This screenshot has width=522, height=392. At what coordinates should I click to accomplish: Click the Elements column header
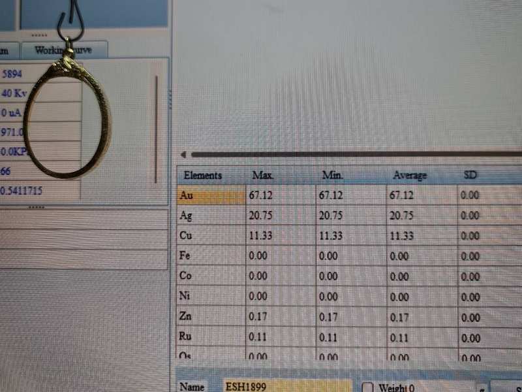click(203, 175)
